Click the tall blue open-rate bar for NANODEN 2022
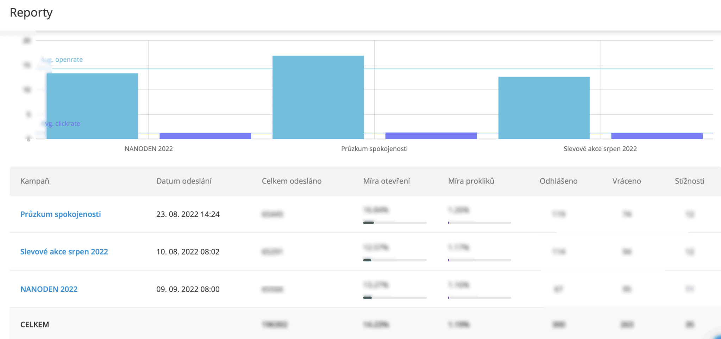Viewport: 721px width, 339px height. point(92,106)
